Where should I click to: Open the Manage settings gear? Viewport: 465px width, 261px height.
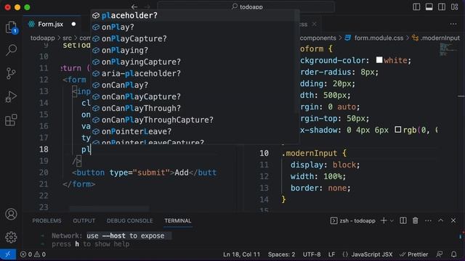pyautogui.click(x=11, y=237)
